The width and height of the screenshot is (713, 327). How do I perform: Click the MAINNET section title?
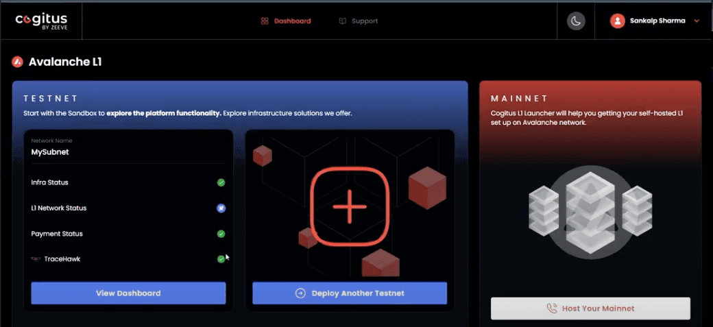[x=519, y=99]
